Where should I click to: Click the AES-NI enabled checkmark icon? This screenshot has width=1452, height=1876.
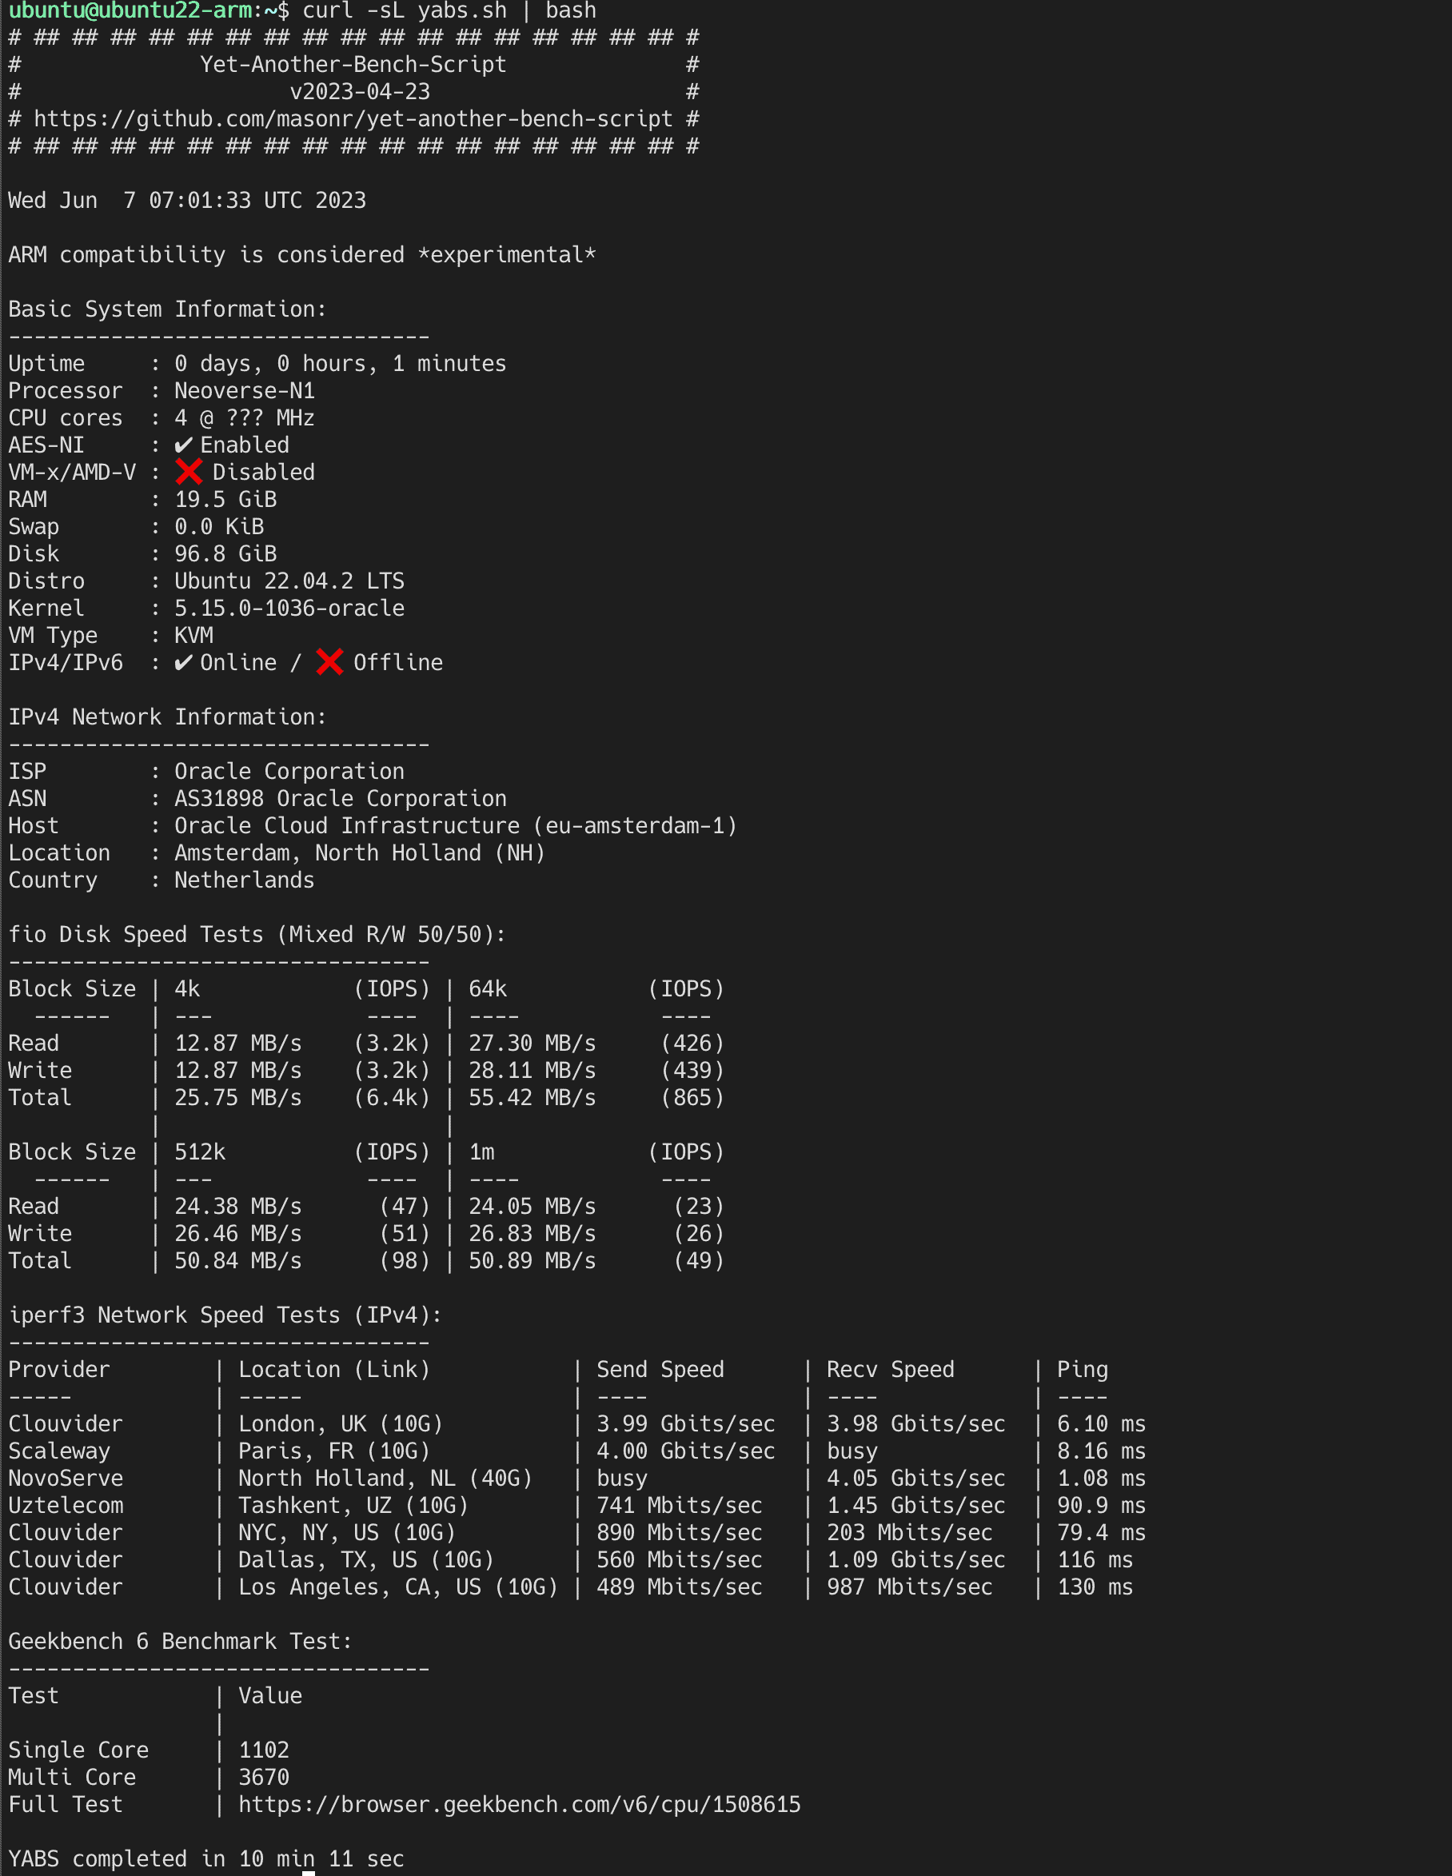click(x=185, y=444)
